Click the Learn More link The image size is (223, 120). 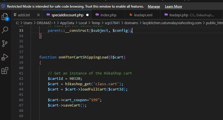(x=173, y=6)
